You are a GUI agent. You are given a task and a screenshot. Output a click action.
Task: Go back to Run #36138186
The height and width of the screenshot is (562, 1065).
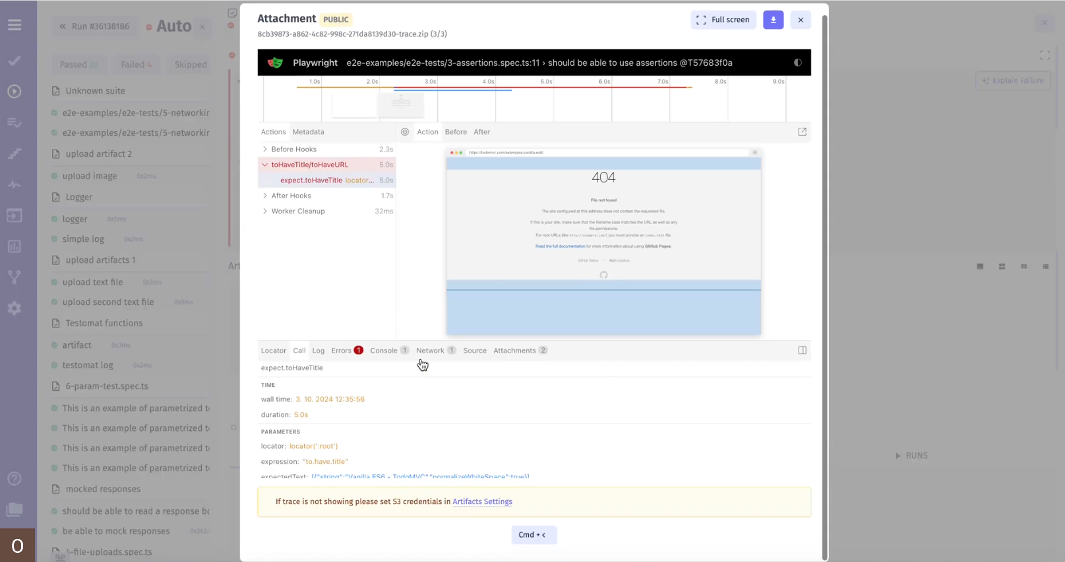point(94,26)
